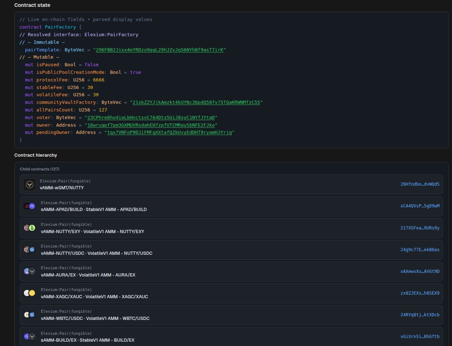This screenshot has width=452, height=346.
Task: Click the isPublicPoolCreationMode value true
Action: 135,72
